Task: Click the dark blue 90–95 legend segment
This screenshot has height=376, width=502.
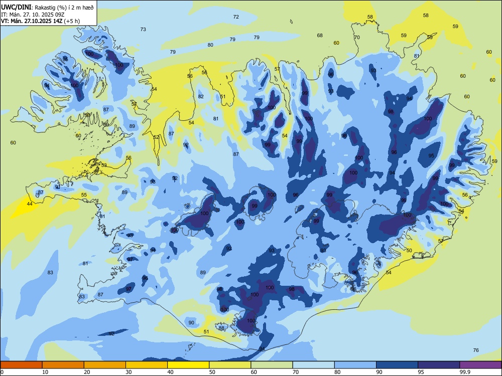Action: (397, 365)
